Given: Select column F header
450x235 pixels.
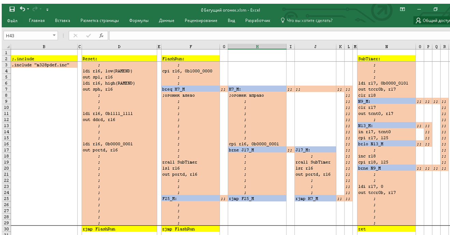Looking at the screenshot, I should click(191, 47).
